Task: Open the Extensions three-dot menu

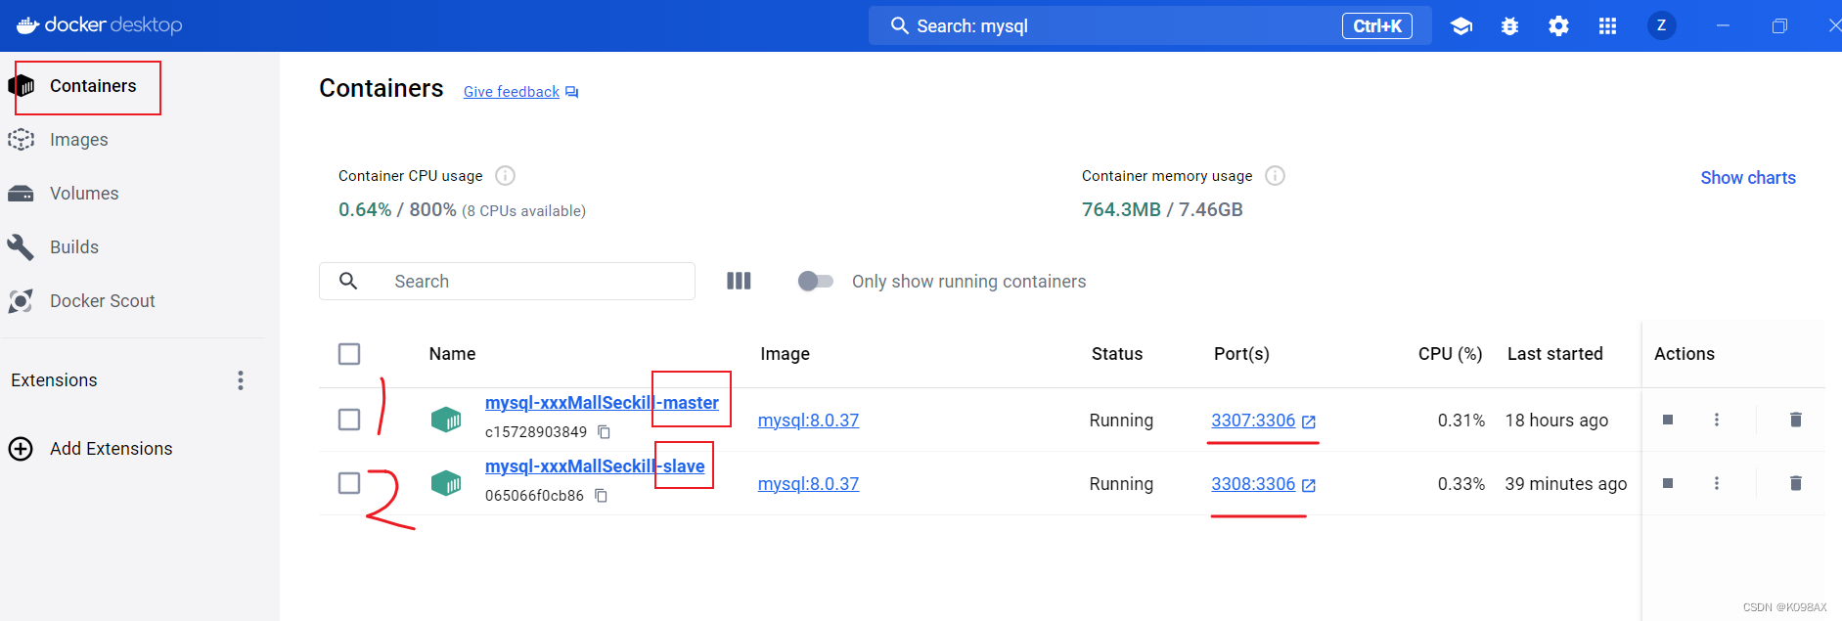Action: tap(241, 380)
